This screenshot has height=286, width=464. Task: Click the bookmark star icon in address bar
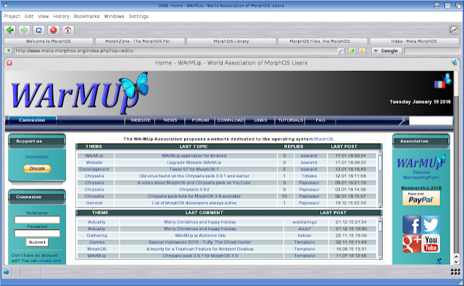(362, 51)
